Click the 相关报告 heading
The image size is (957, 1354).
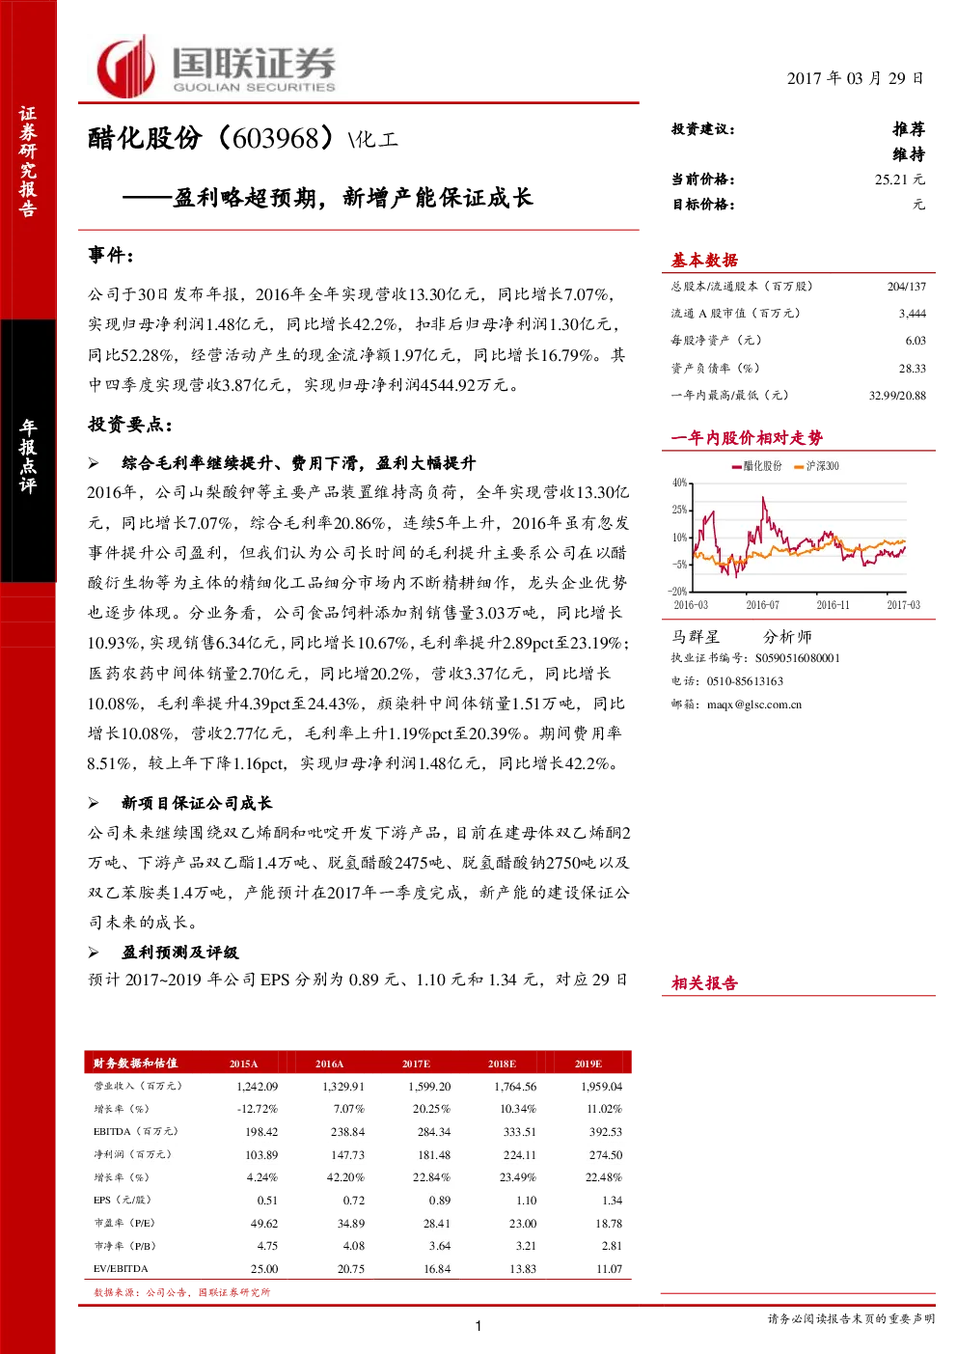(x=704, y=982)
